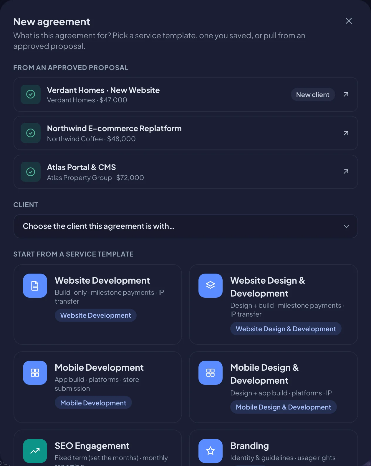Click 'Northwind Coffee · $48,000' subtitle
371x466 pixels.
coord(91,139)
